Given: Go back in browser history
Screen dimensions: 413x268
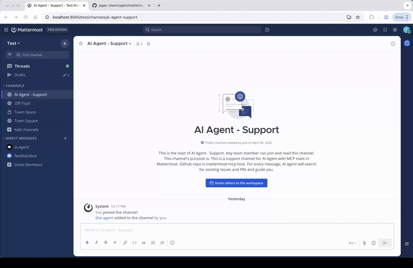Looking at the screenshot, I should 6,17.
